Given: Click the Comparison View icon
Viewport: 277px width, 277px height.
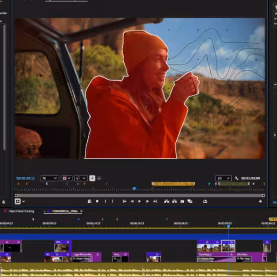Looking at the screenshot, I should 190,201.
